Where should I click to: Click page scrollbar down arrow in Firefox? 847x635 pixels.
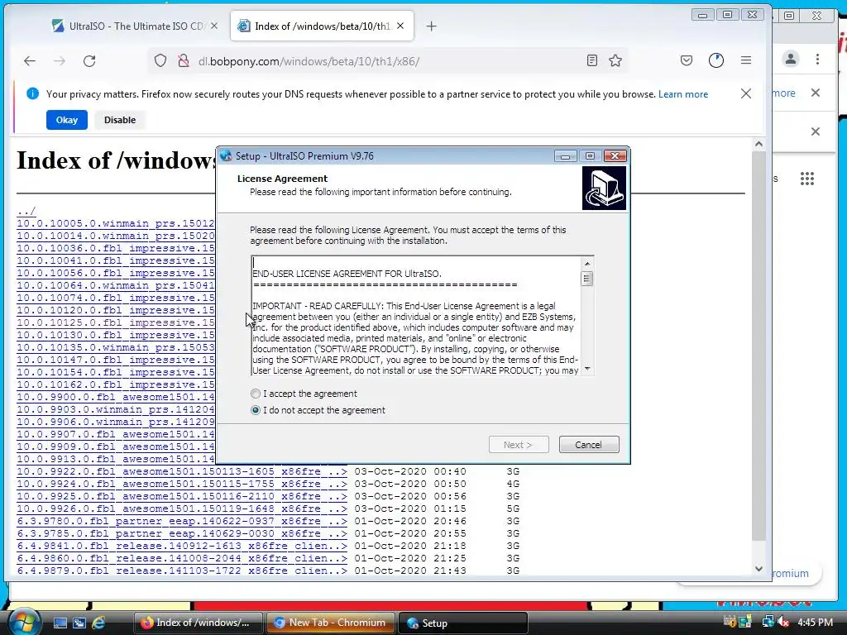coord(758,569)
